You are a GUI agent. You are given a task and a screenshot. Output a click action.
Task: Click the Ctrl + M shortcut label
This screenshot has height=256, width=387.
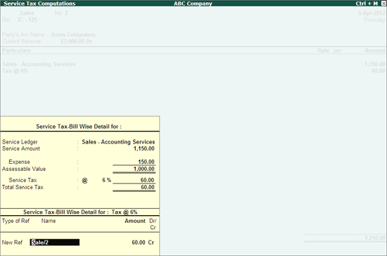367,4
